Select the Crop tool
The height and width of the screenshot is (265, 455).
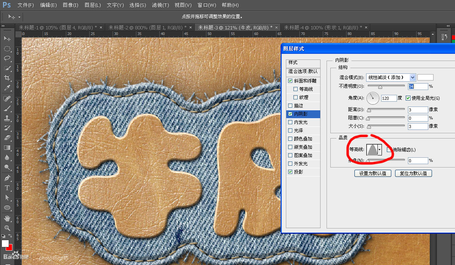(x=7, y=78)
